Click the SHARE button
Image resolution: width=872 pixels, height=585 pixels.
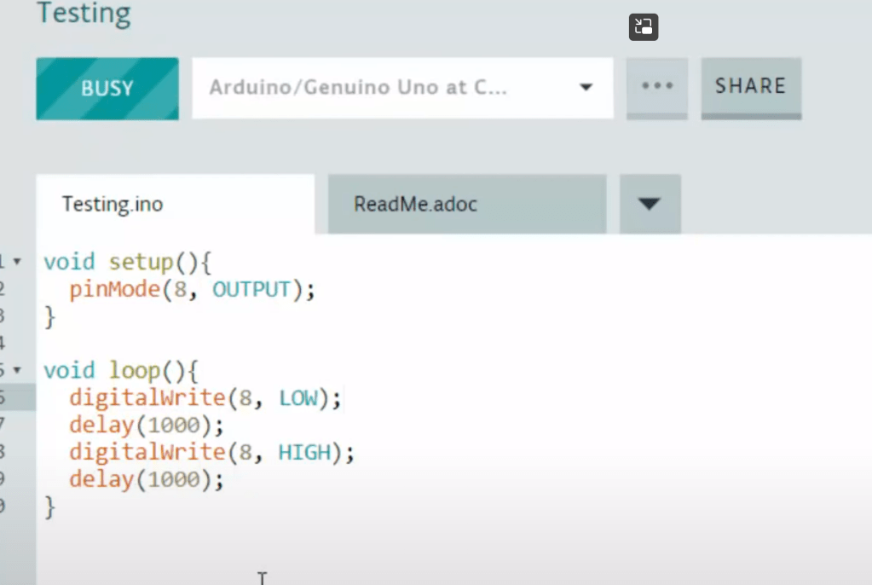point(750,87)
